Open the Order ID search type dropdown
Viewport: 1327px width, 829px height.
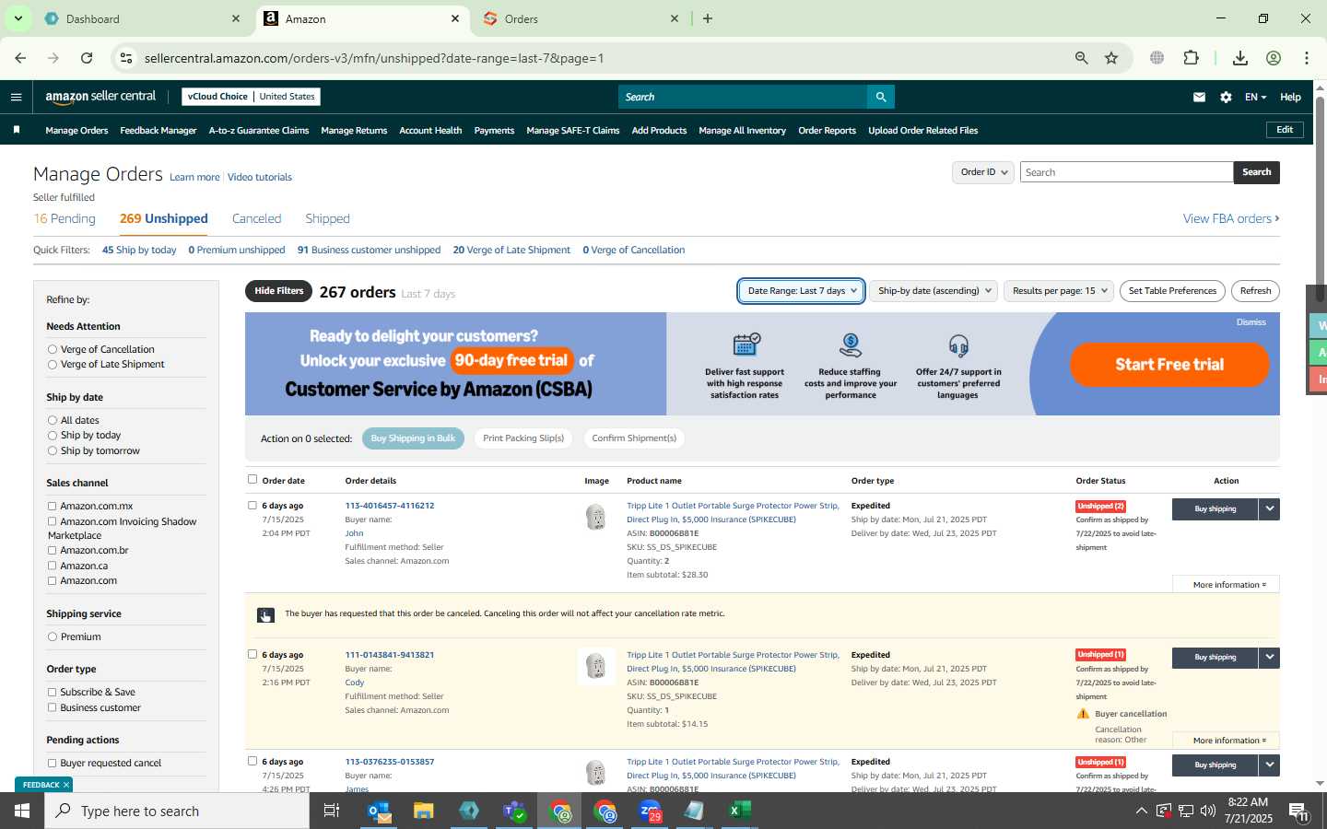pos(982,172)
